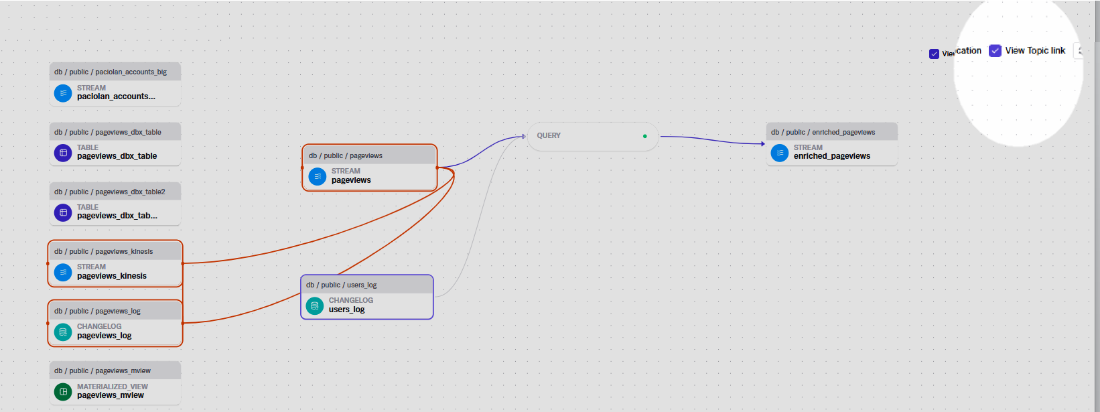Click the partially visible button beside View Topic link

1079,51
